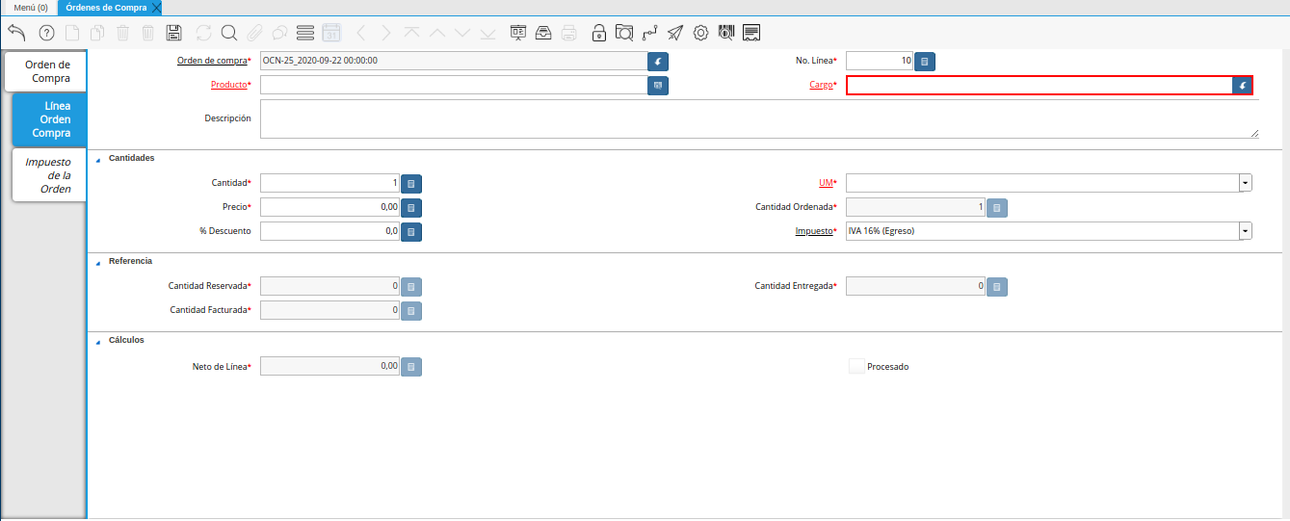The width and height of the screenshot is (1290, 521).
Task: Open archived documents tray icon
Action: (543, 33)
